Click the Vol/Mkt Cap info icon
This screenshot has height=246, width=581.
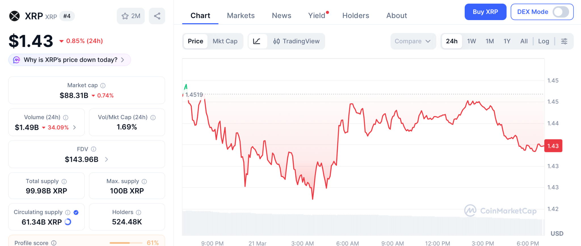pos(153,117)
